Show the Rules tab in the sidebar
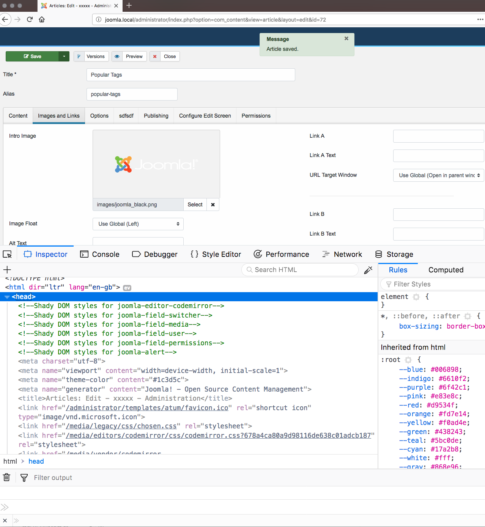Image resolution: width=485 pixels, height=527 pixels. point(398,270)
